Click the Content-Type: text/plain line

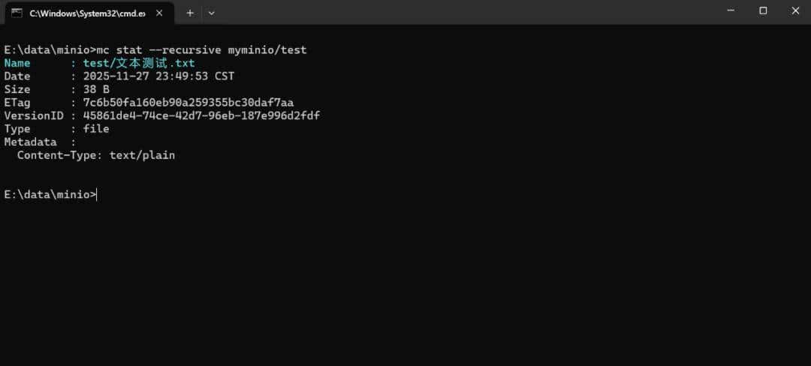point(96,155)
